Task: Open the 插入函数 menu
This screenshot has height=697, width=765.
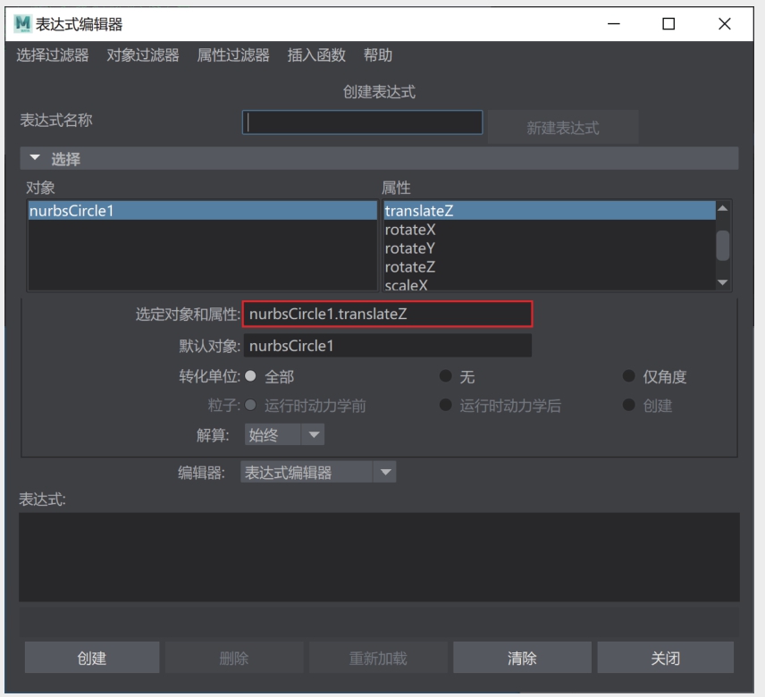Action: (316, 55)
